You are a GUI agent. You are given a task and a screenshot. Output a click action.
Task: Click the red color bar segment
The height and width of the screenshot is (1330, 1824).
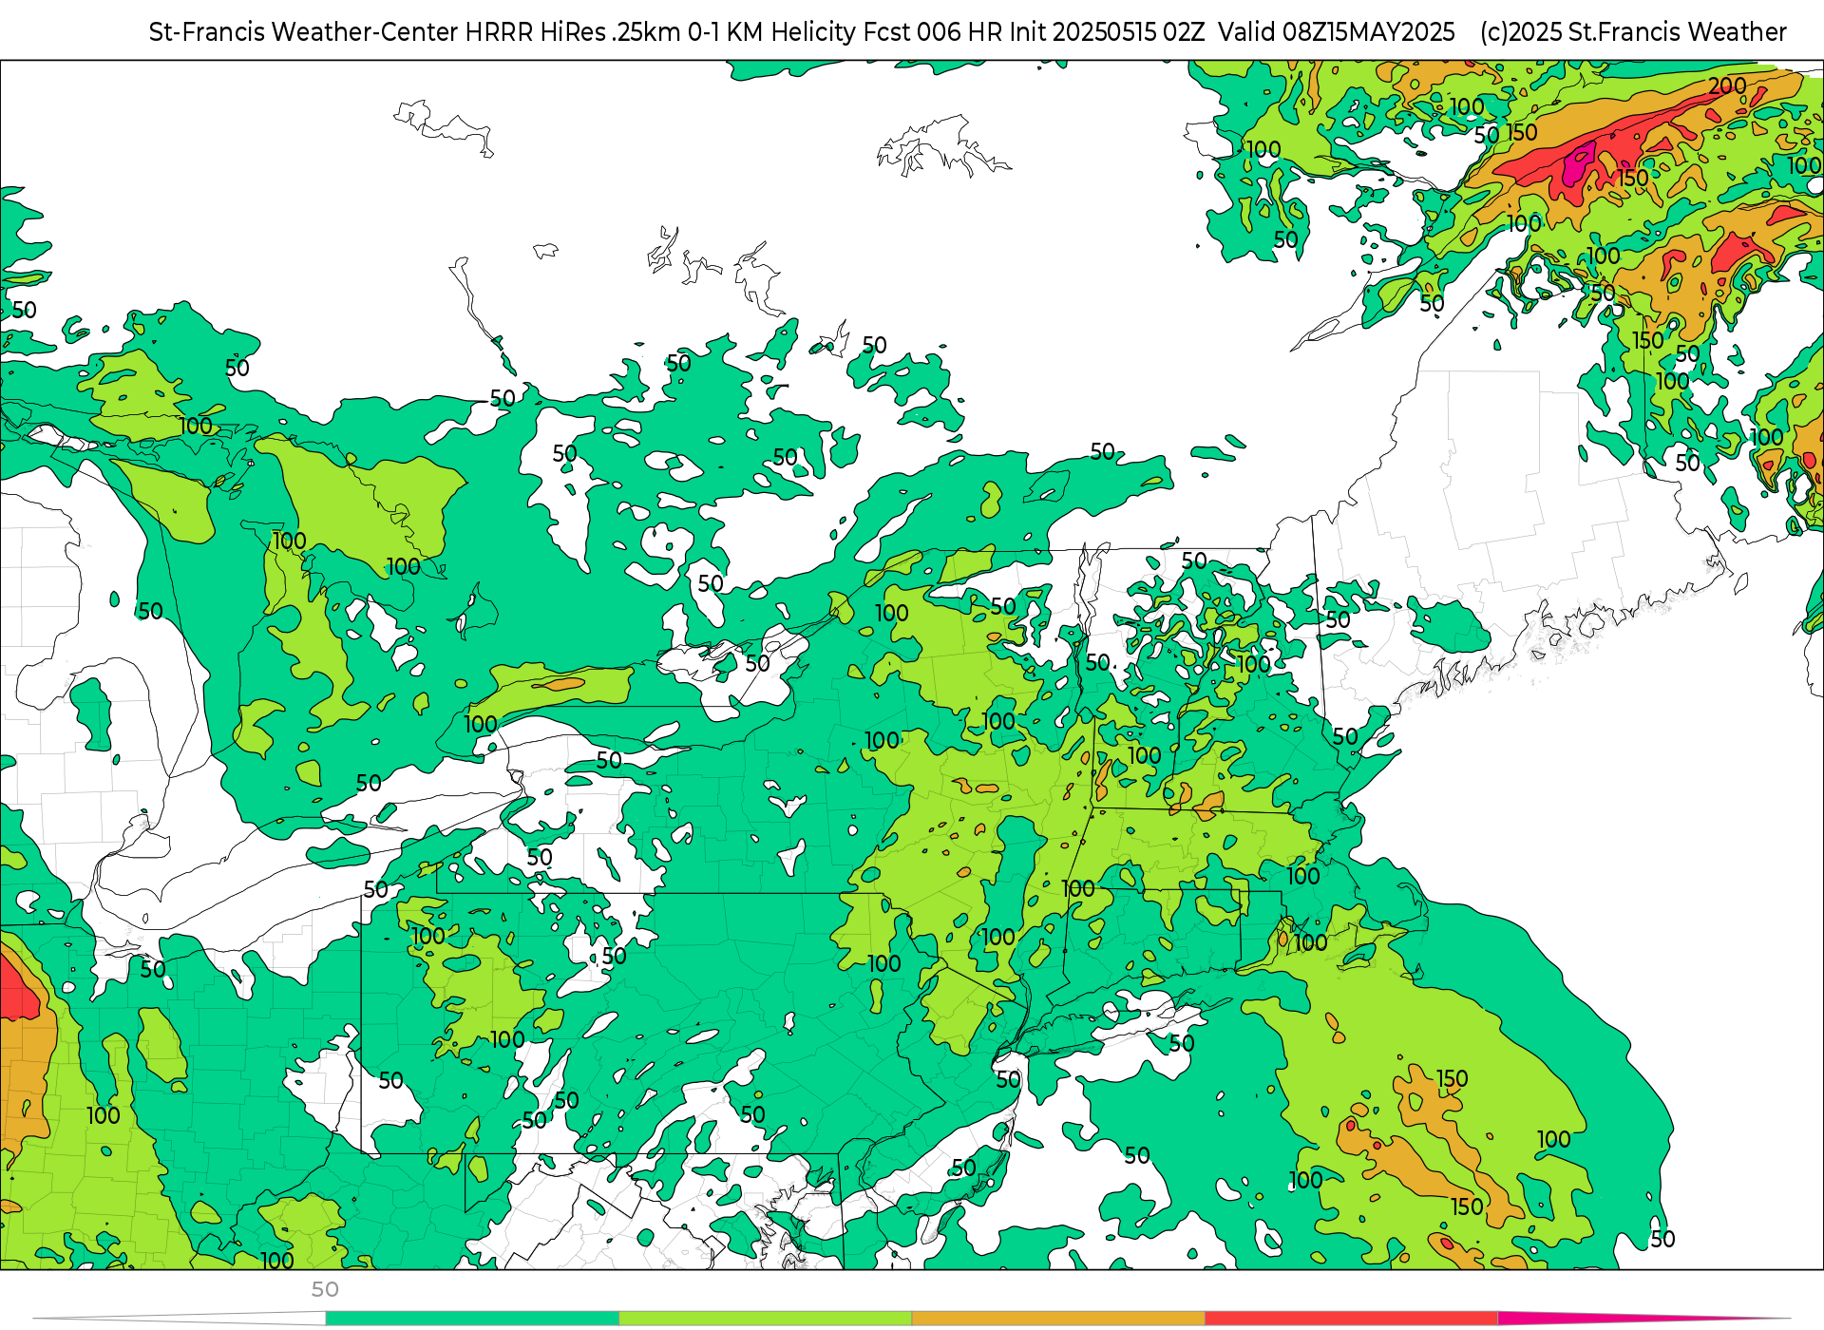1352,1319
